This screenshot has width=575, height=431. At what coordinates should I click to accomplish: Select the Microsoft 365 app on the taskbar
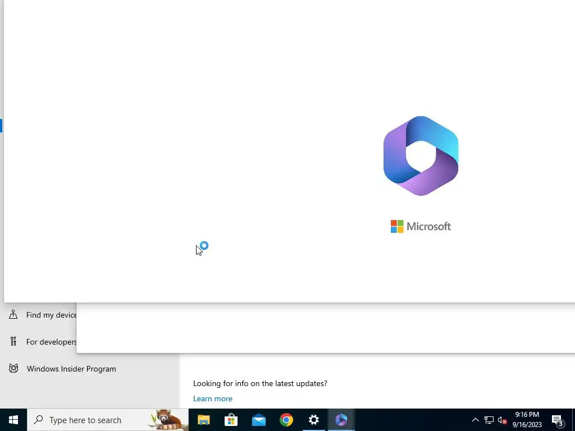click(x=341, y=420)
